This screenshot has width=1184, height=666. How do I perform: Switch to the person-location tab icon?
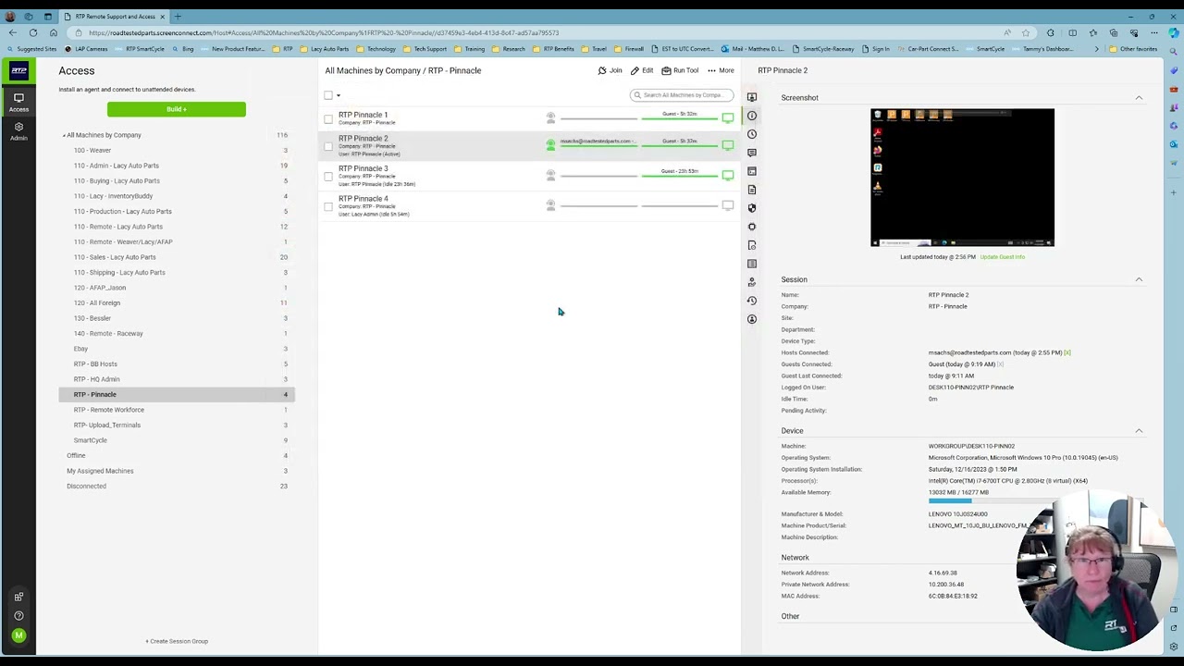click(x=752, y=282)
